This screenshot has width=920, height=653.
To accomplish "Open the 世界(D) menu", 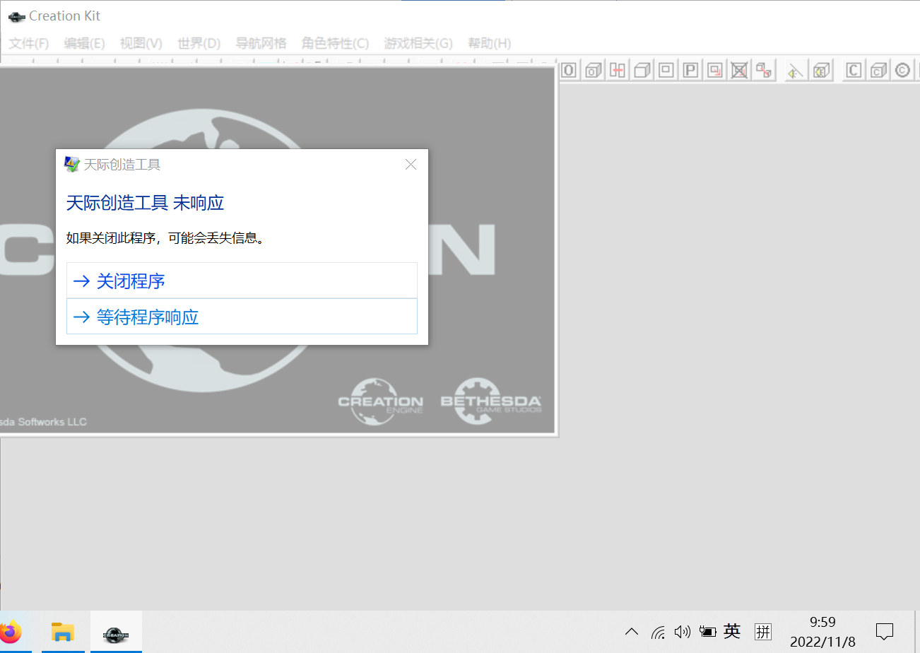I will [199, 43].
